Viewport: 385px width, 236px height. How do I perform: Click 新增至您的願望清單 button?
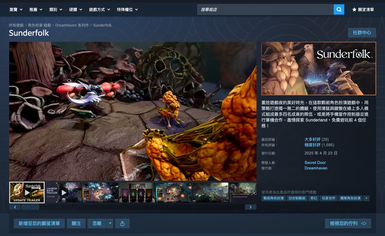39,223
